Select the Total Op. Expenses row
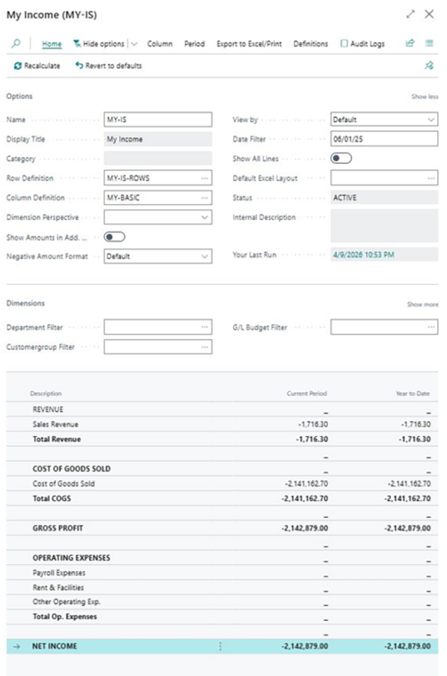 coord(222,617)
